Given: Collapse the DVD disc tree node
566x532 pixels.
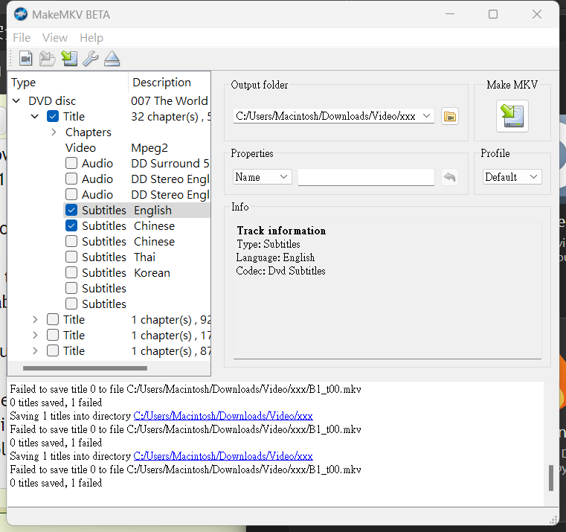Looking at the screenshot, I should tap(16, 100).
